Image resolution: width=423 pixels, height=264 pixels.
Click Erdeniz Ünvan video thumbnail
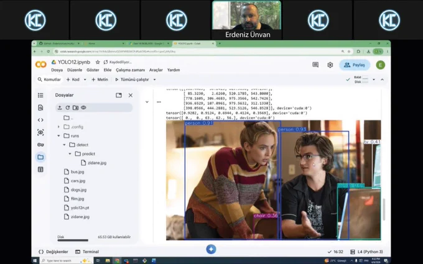(246, 19)
